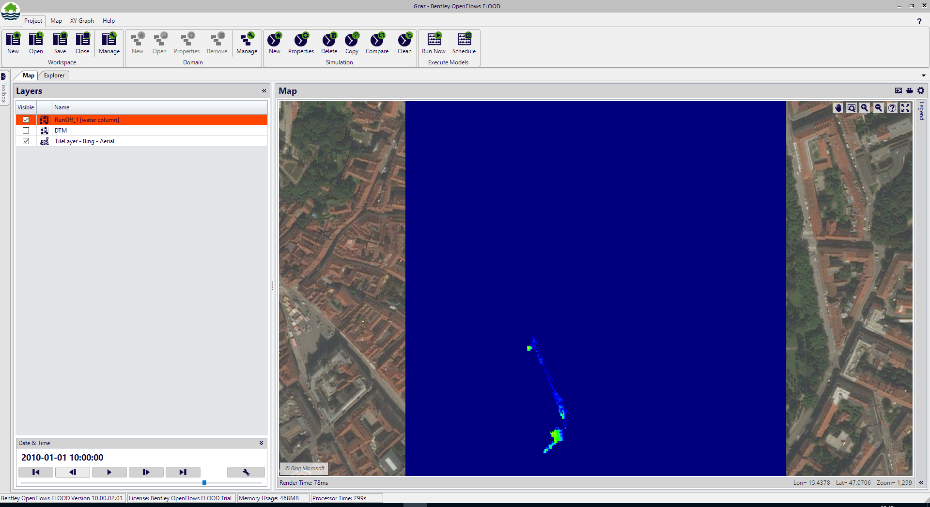Viewport: 930px width, 507px height.
Task: Select the Pan hand tool on map
Action: click(838, 108)
